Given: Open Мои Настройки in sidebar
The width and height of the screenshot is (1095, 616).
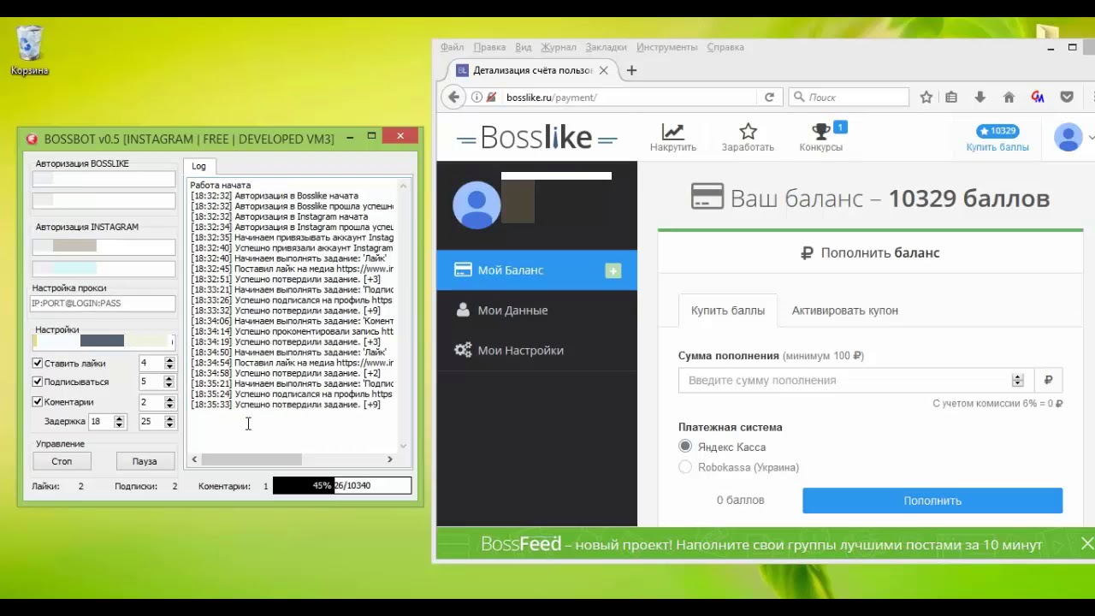Looking at the screenshot, I should [536, 351].
